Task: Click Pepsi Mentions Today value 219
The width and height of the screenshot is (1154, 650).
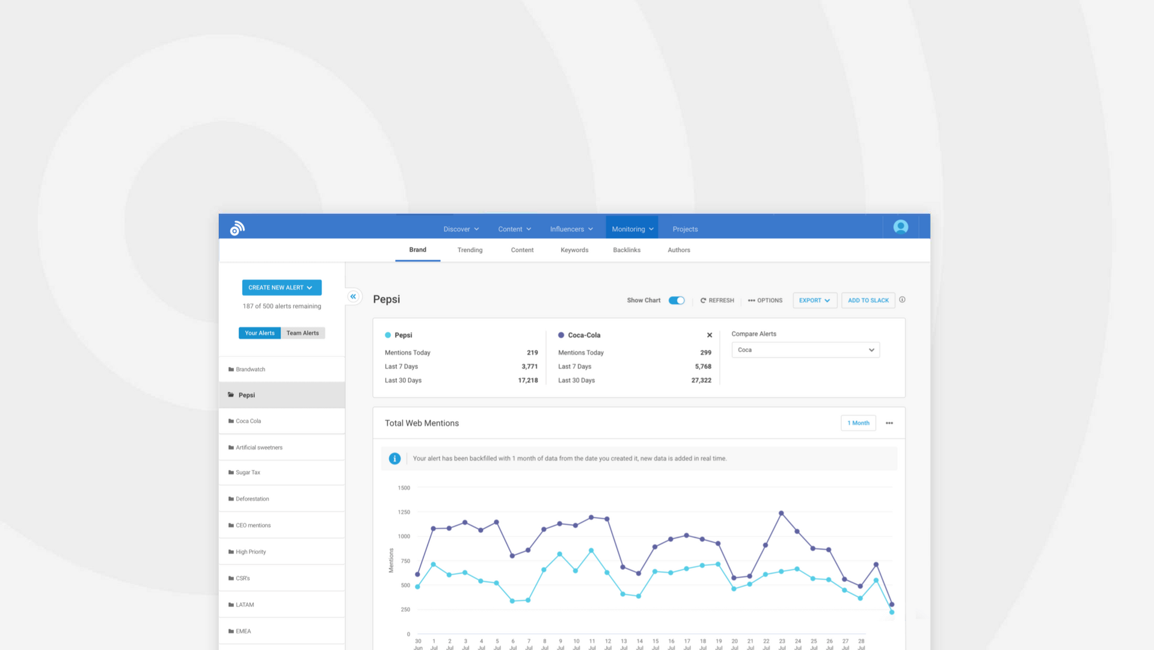Action: (532, 353)
